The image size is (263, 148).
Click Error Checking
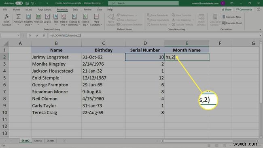tap(181, 20)
